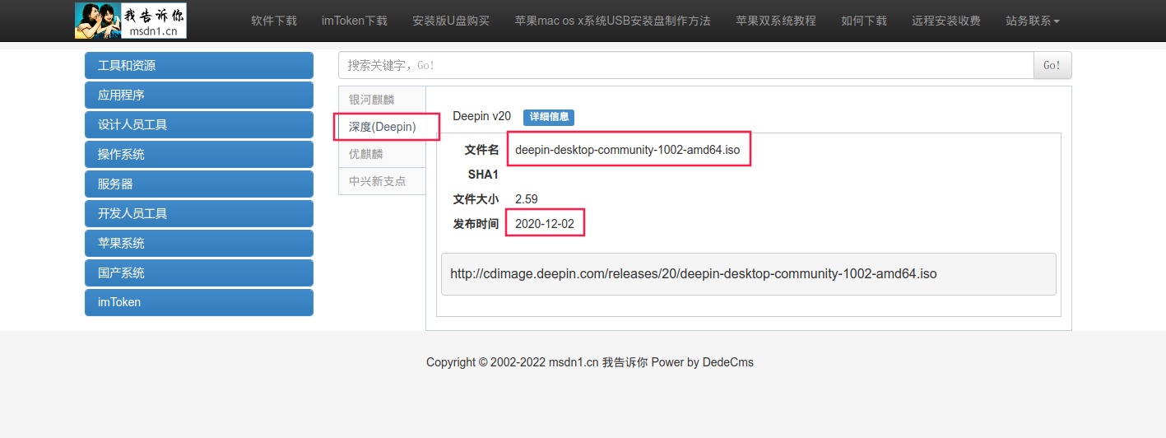The image size is (1166, 438).
Task: Click the 详细信息 badge button
Action: 549,117
